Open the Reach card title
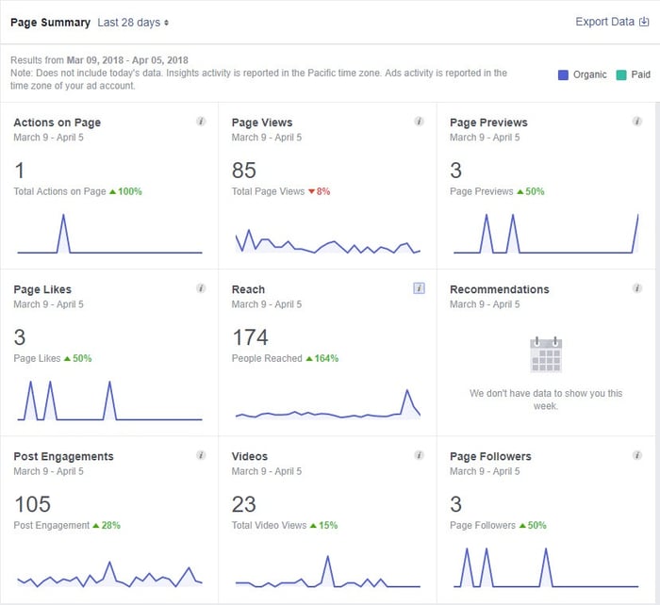This screenshot has height=605, width=660. (248, 289)
